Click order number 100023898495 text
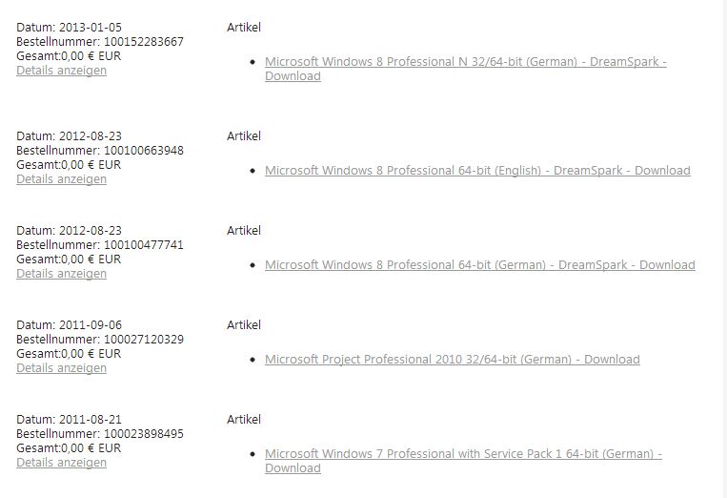Image resolution: width=727 pixels, height=498 pixels. 144,433
